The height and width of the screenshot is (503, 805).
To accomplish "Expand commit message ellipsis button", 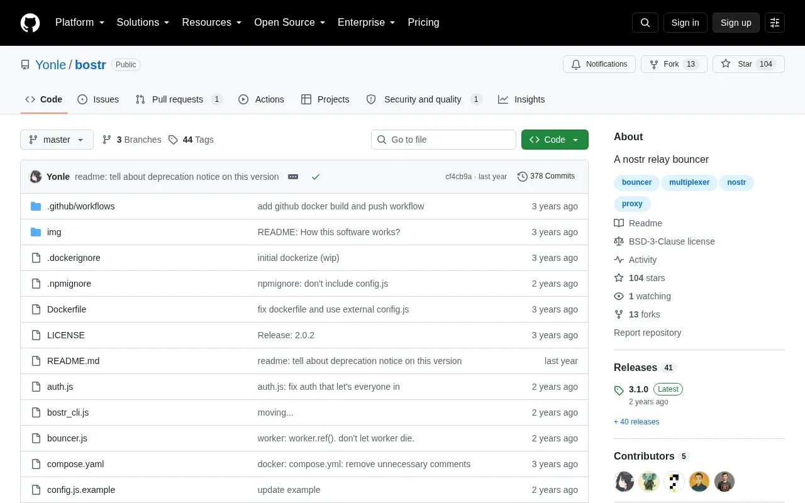I will coord(293,177).
